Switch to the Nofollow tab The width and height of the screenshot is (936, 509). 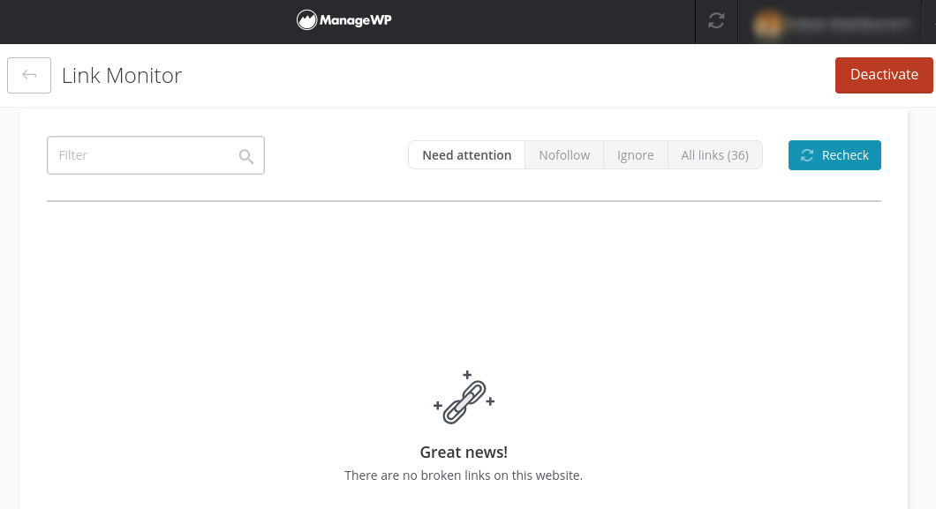pyautogui.click(x=564, y=155)
